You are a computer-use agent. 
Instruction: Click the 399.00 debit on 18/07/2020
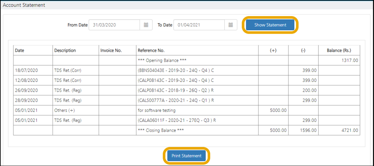click(x=309, y=70)
